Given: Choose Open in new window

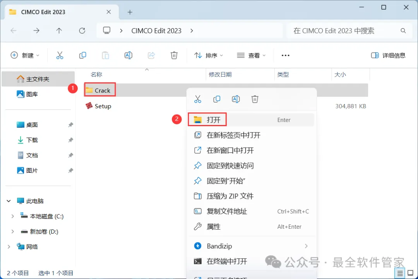Looking at the screenshot, I should [x=251, y=150].
